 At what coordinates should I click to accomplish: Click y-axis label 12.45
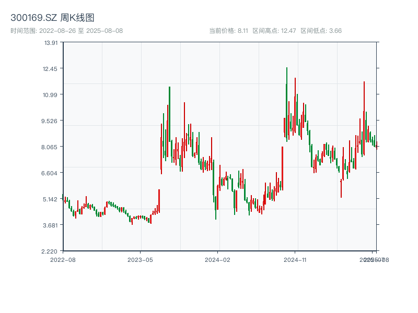pos(50,69)
